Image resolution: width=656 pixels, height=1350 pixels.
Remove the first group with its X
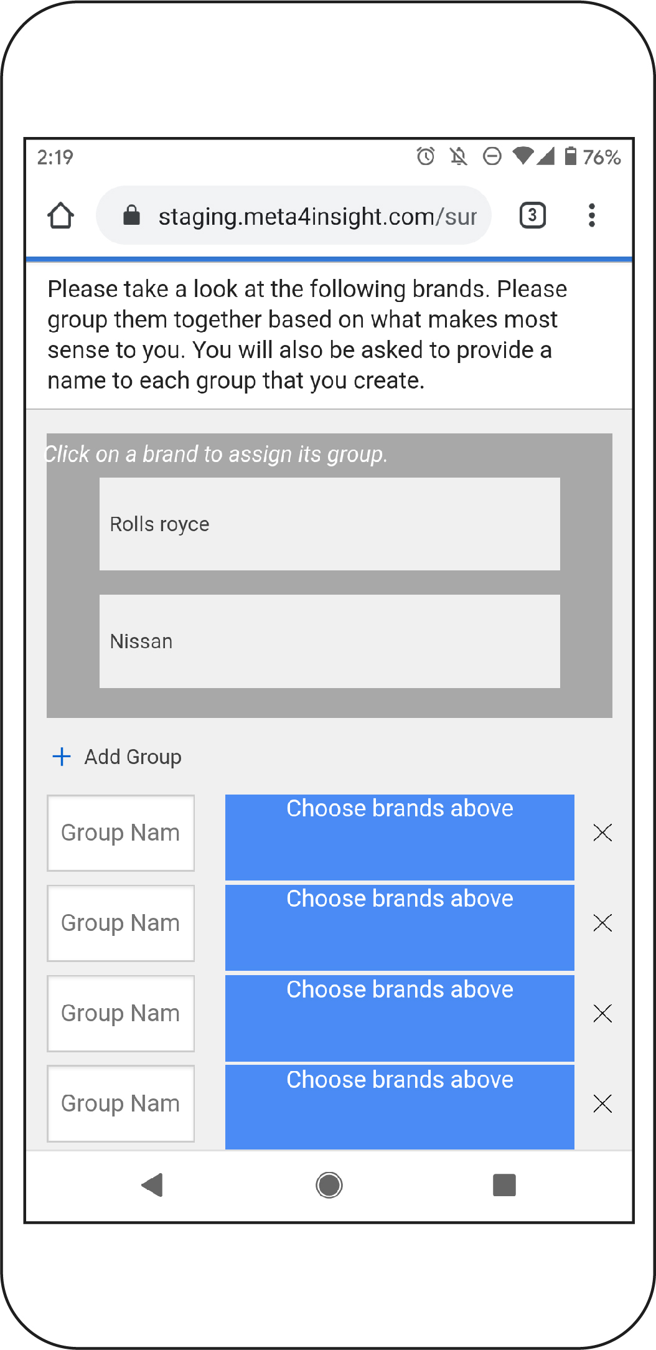[602, 833]
